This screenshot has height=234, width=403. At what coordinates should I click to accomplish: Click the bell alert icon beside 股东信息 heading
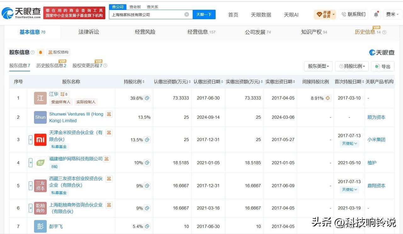pyautogui.click(x=41, y=52)
